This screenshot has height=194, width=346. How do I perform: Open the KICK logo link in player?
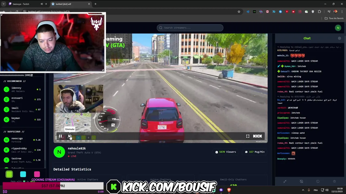click(x=257, y=136)
